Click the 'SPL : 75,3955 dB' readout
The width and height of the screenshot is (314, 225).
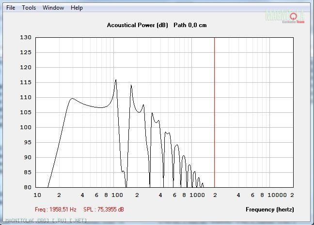(x=104, y=210)
